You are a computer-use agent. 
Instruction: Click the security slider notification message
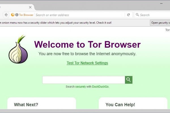(x=56, y=23)
